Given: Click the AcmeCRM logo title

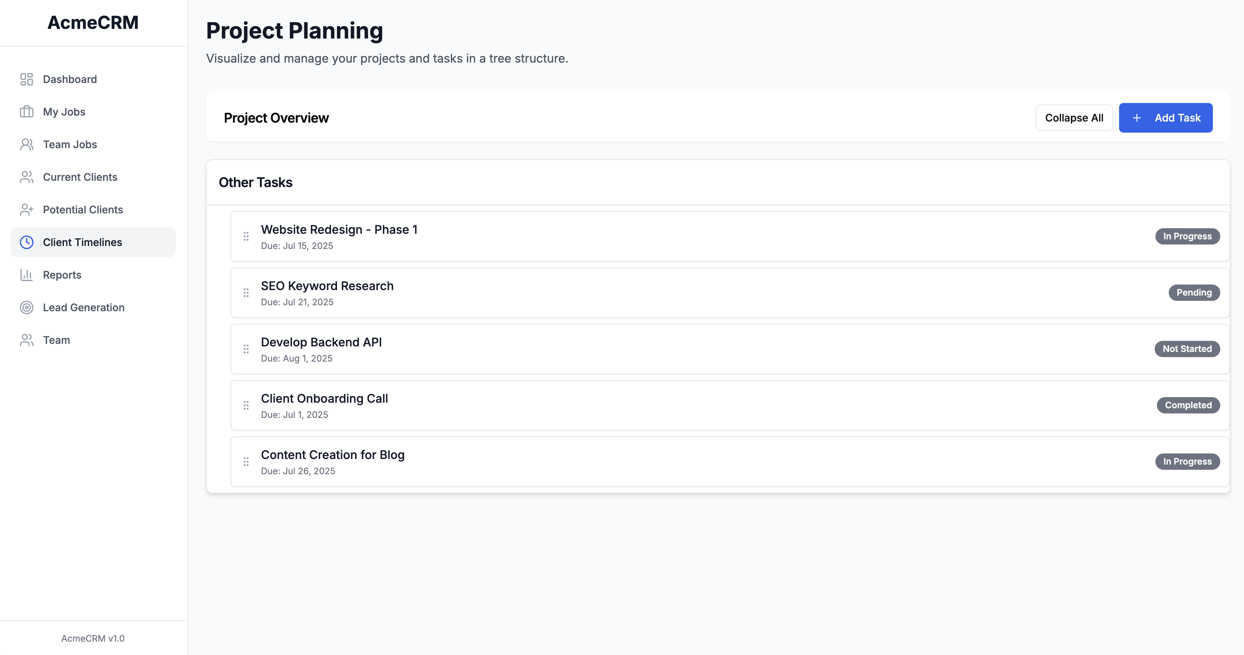Looking at the screenshot, I should pos(93,23).
